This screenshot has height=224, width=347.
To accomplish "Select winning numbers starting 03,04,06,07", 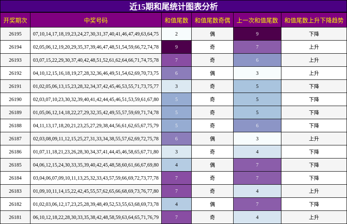I will pyautogui.click(x=96, y=178).
